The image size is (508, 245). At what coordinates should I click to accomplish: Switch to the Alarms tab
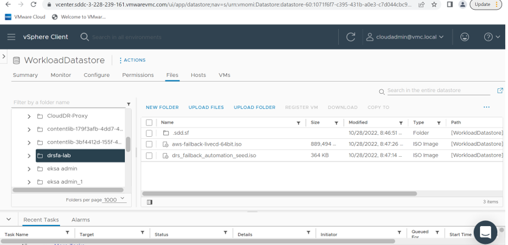(81, 220)
